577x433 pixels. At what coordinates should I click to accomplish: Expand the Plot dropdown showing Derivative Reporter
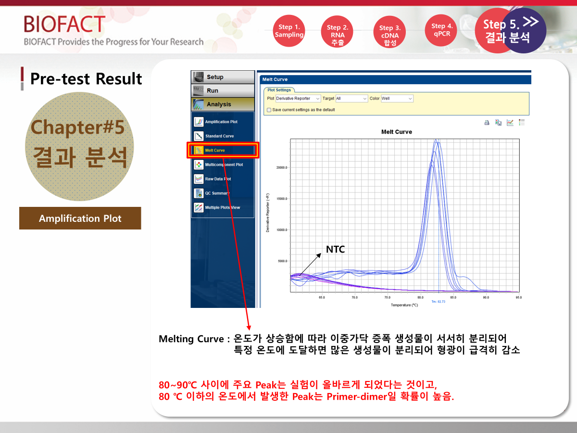pos(298,99)
